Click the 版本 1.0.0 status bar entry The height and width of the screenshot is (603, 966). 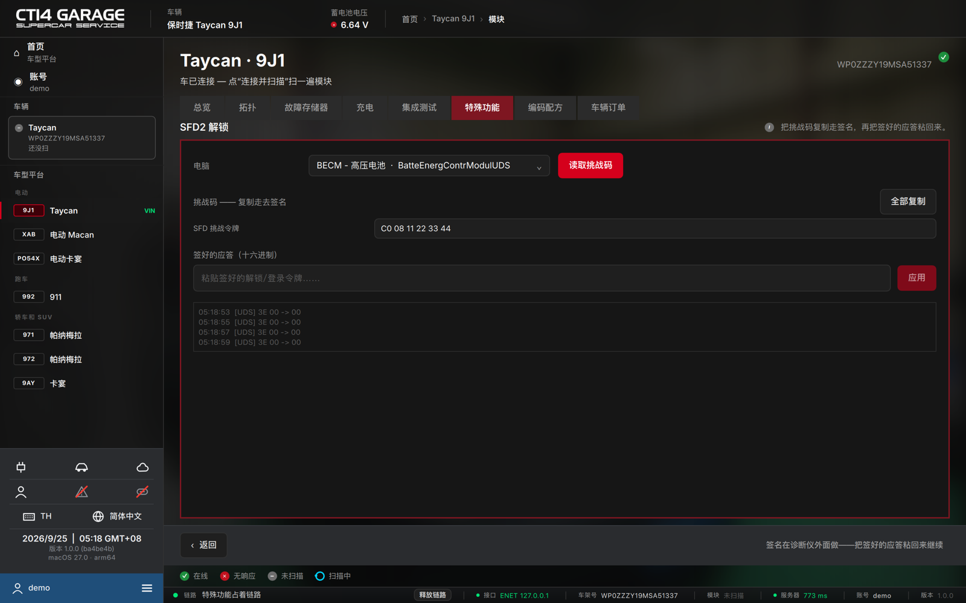937,596
